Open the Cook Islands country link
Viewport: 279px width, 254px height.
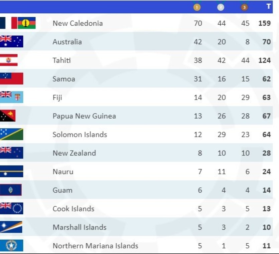[x=74, y=209]
